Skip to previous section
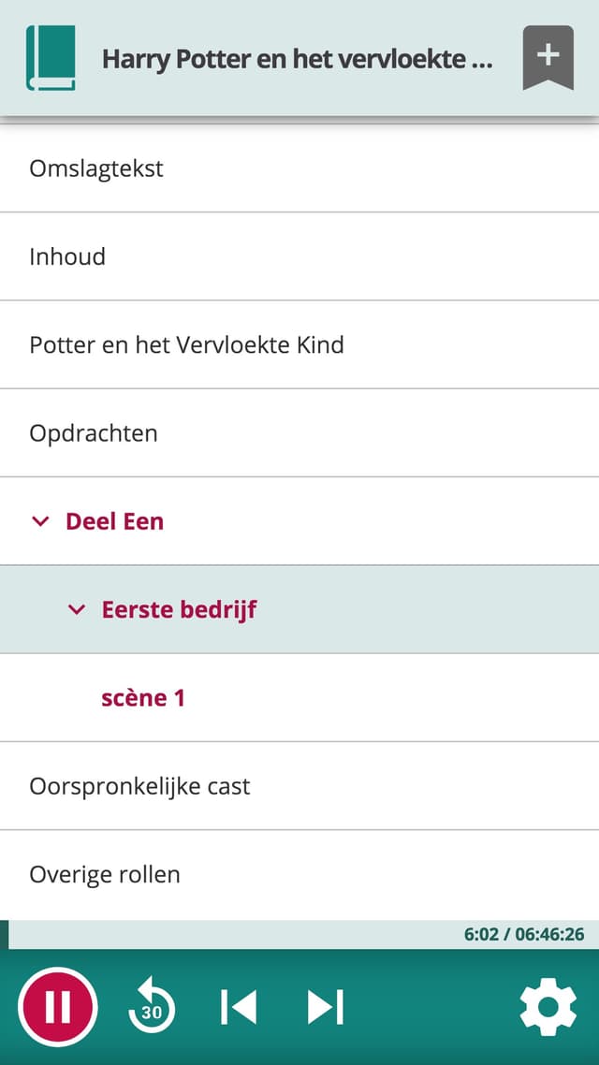 click(x=239, y=1007)
